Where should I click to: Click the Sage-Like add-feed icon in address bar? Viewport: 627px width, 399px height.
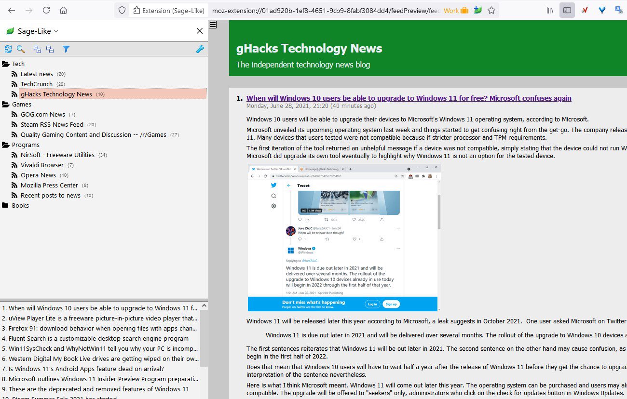click(478, 10)
